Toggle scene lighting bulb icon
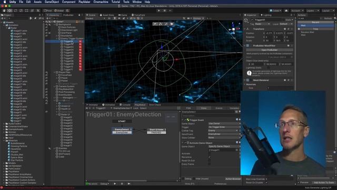The width and height of the screenshot is (337, 190). pos(115,18)
